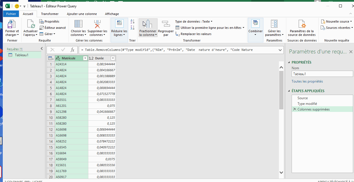
Task: Click the Choisir les colonnes icon
Action: pos(78,24)
